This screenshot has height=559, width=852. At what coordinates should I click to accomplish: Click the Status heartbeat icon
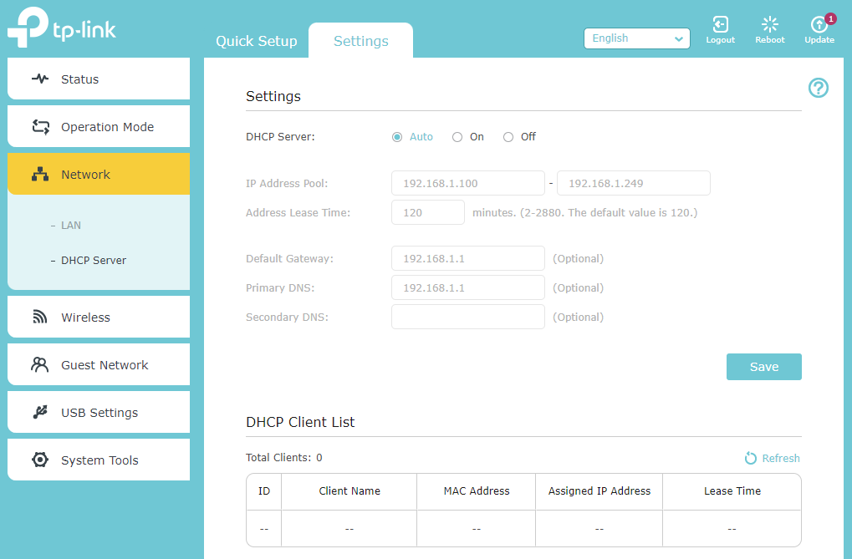click(39, 79)
